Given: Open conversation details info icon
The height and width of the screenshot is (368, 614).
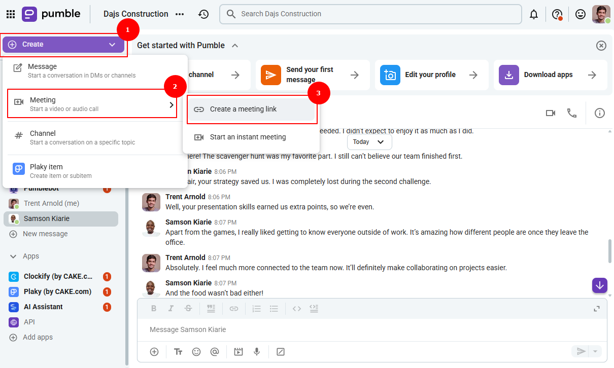Looking at the screenshot, I should pyautogui.click(x=600, y=113).
